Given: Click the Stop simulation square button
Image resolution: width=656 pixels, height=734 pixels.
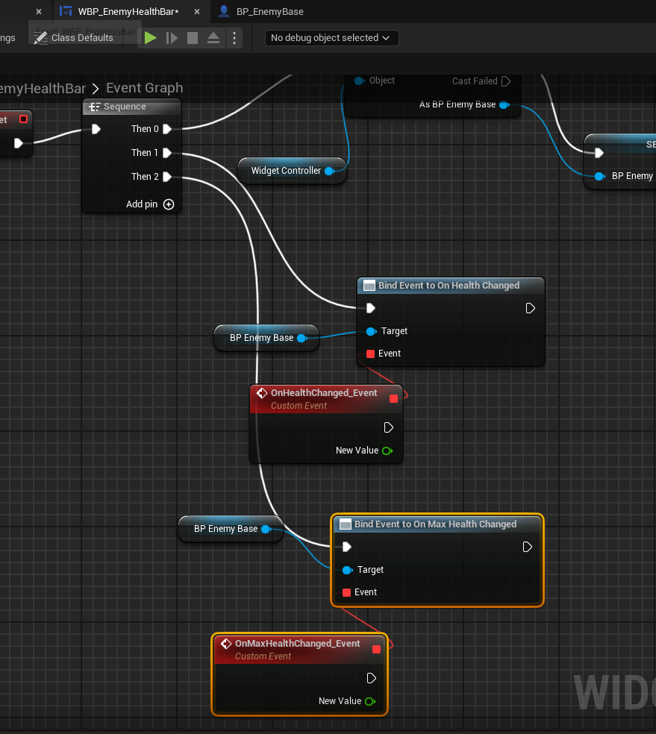Looking at the screenshot, I should tap(193, 38).
